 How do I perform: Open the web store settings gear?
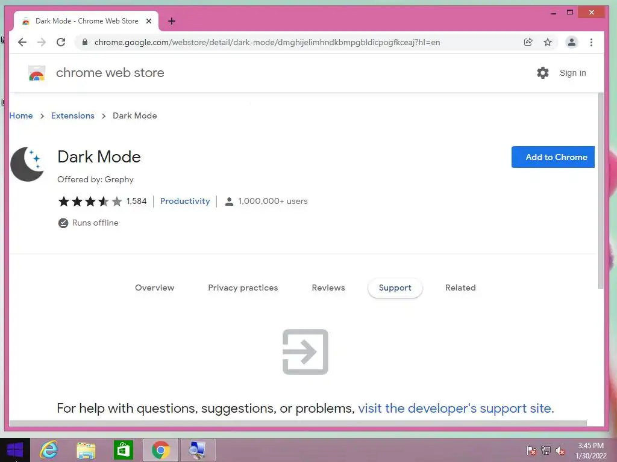coord(543,73)
